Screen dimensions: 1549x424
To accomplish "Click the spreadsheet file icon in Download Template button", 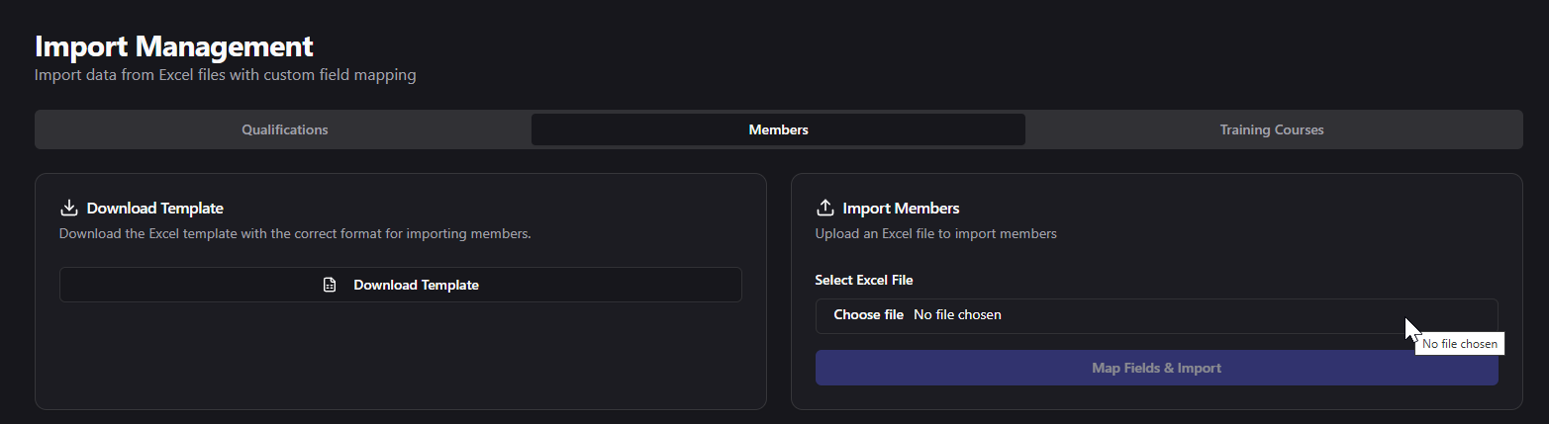I will 331,285.
